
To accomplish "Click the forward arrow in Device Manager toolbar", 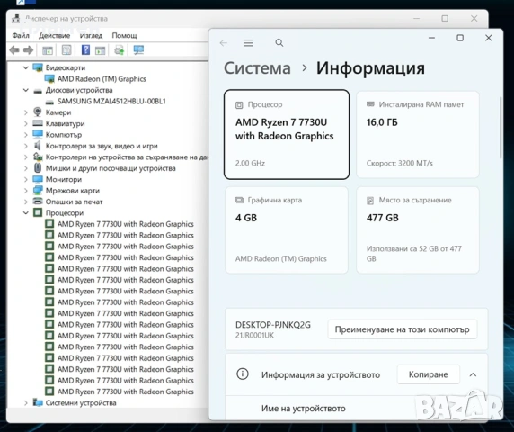I will point(28,50).
